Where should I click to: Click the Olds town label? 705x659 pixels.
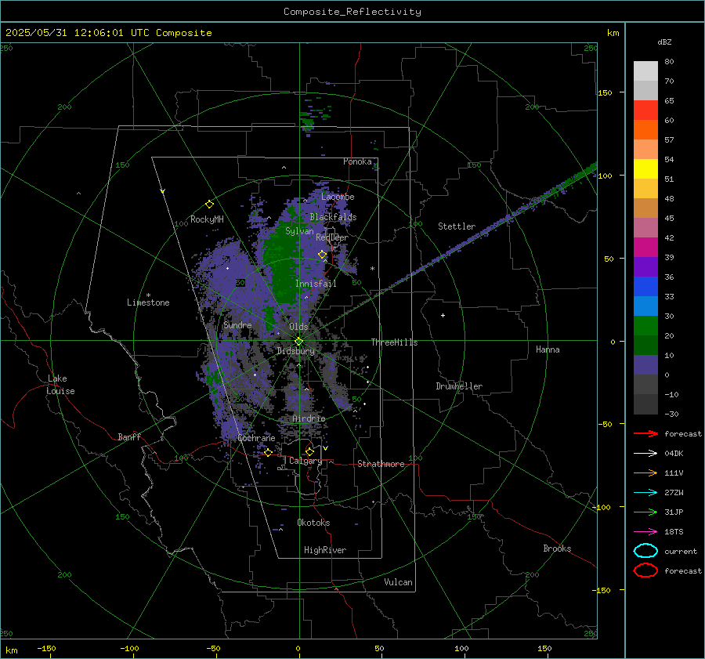click(298, 327)
